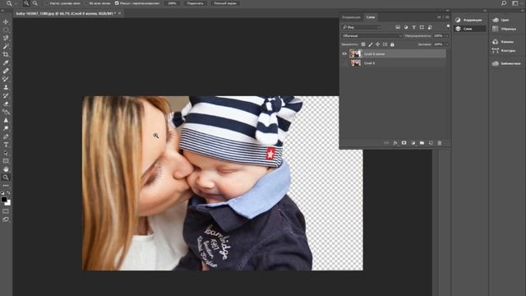Screen dimensions: 526x296
Task: Select the Move tool
Action: [6, 22]
